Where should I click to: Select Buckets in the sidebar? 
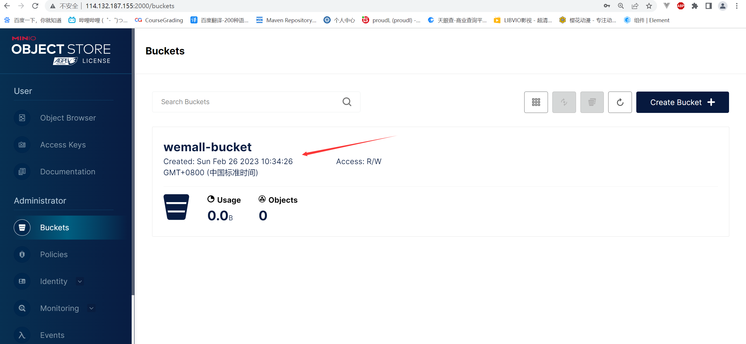[54, 228]
